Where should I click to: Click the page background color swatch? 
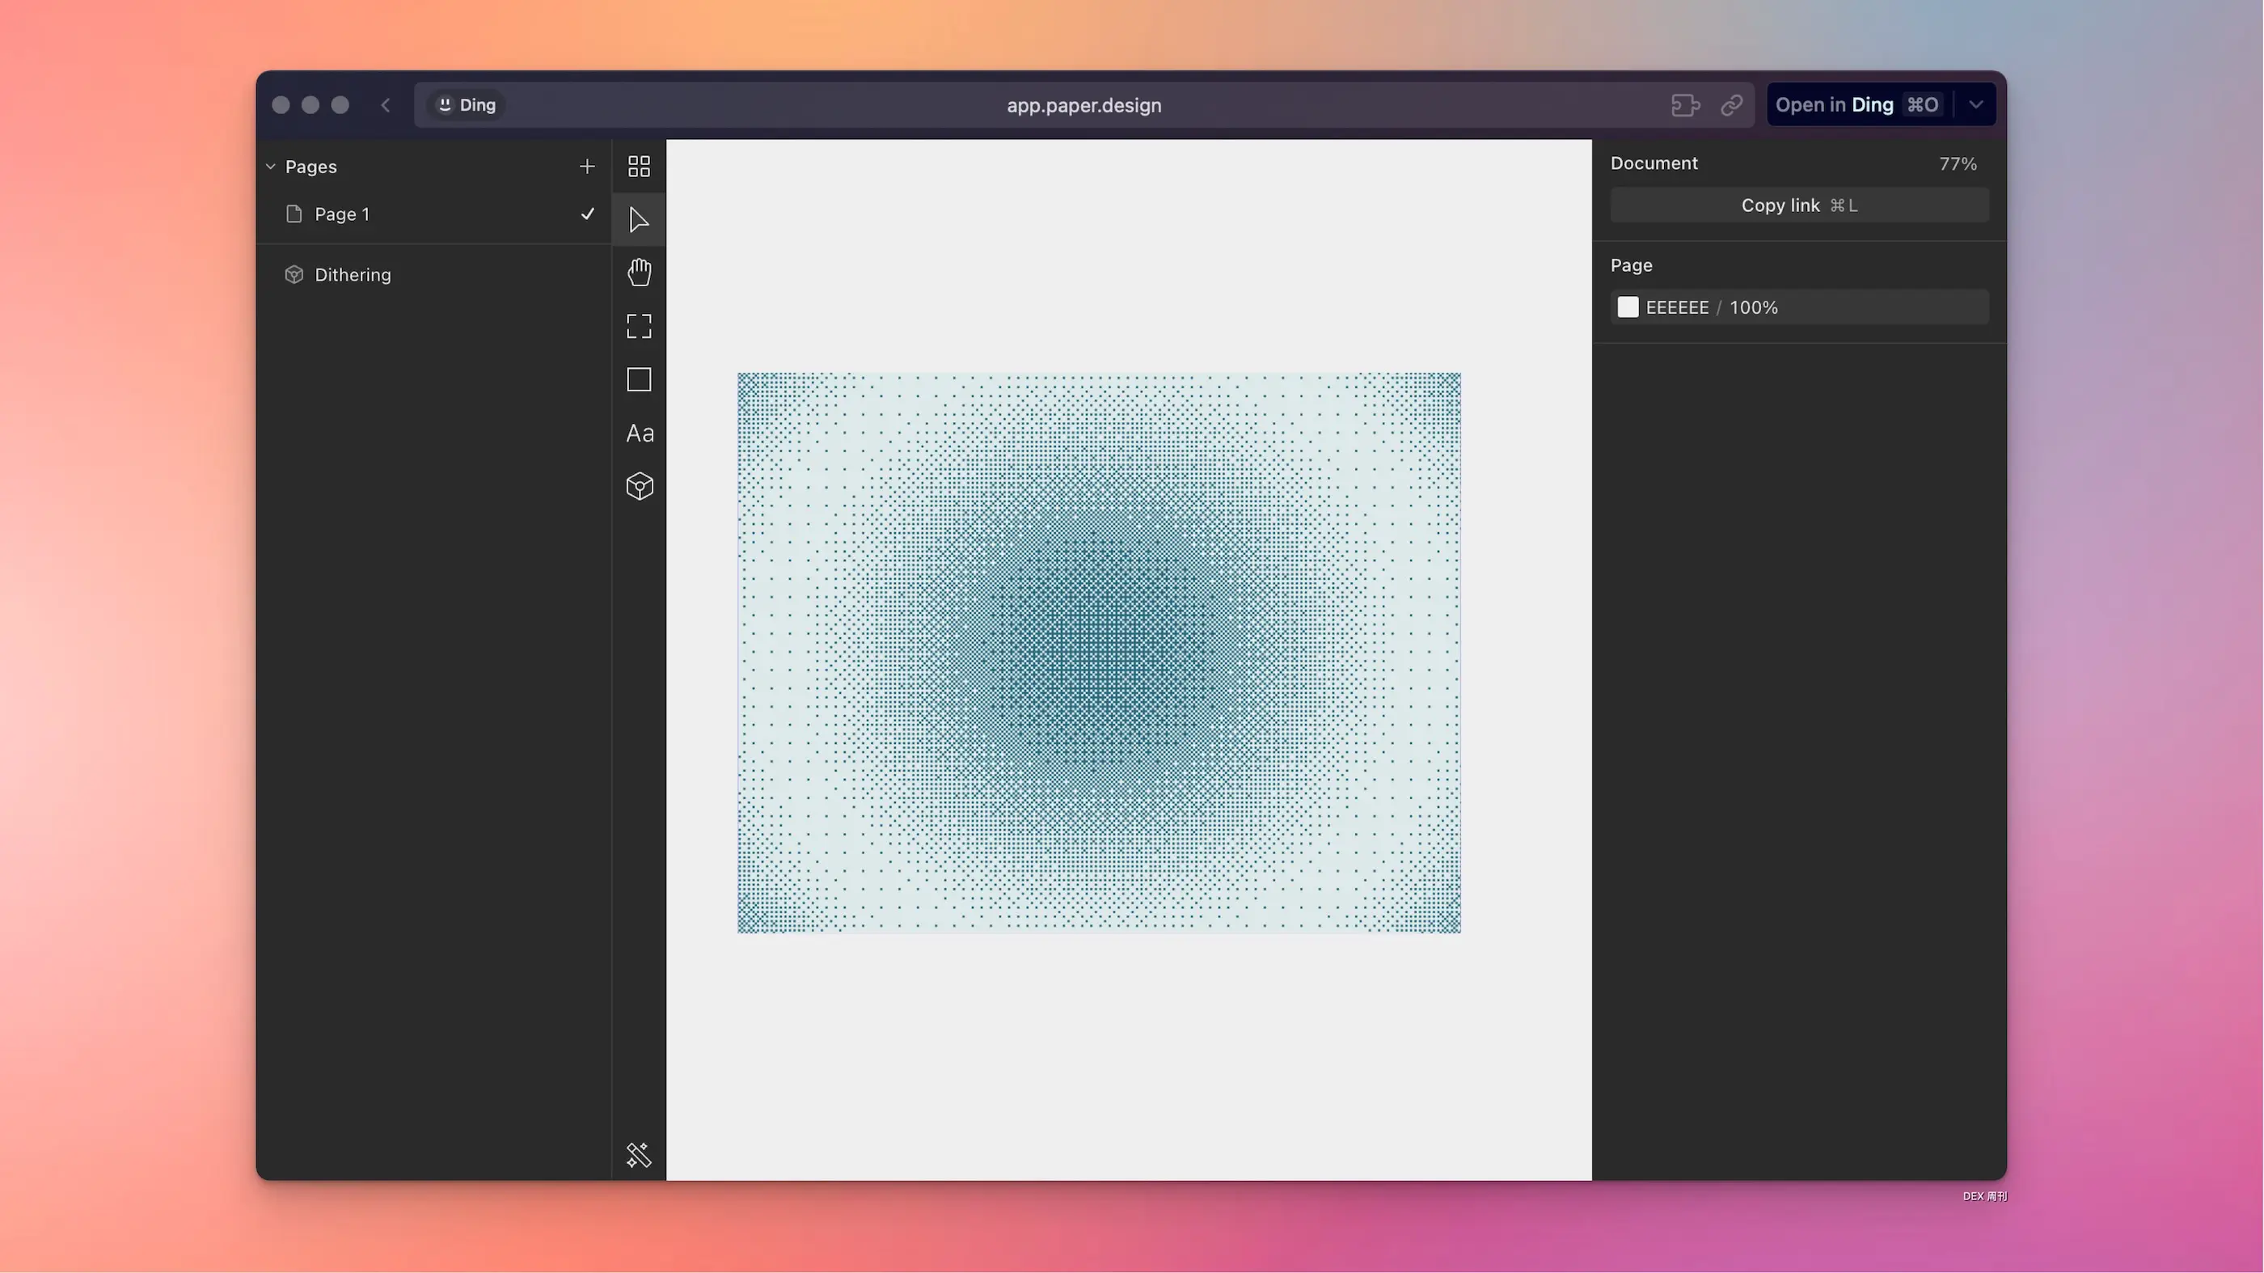pyautogui.click(x=1628, y=307)
